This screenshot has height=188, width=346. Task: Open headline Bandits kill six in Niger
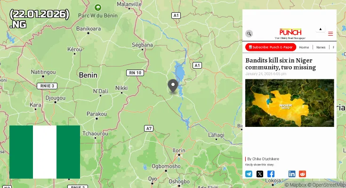click(281, 64)
